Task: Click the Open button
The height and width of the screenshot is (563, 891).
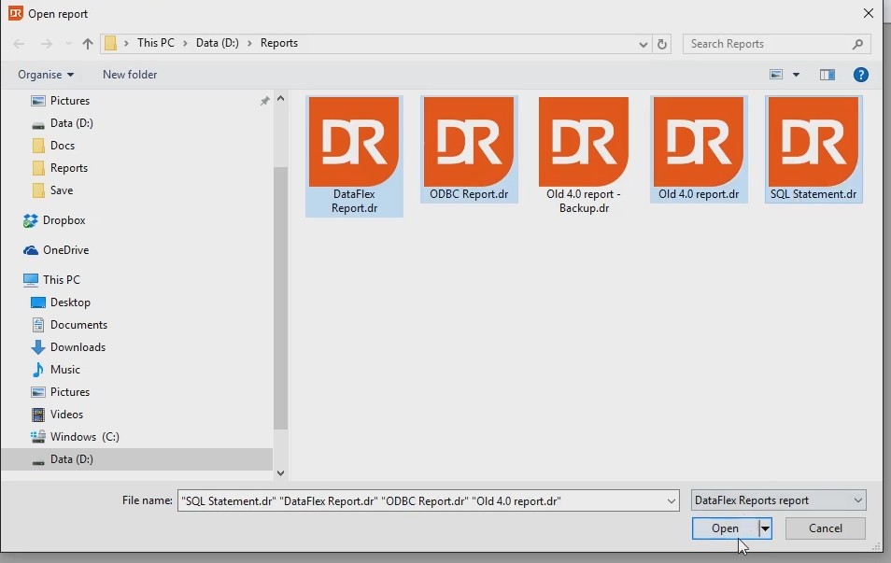Action: [725, 528]
